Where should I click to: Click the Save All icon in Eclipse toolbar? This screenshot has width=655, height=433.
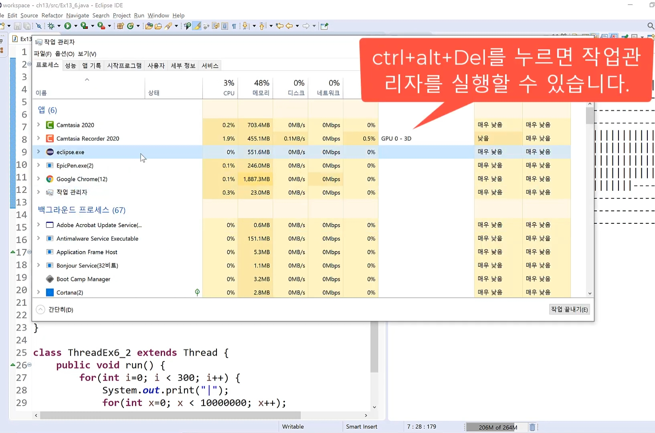27,26
